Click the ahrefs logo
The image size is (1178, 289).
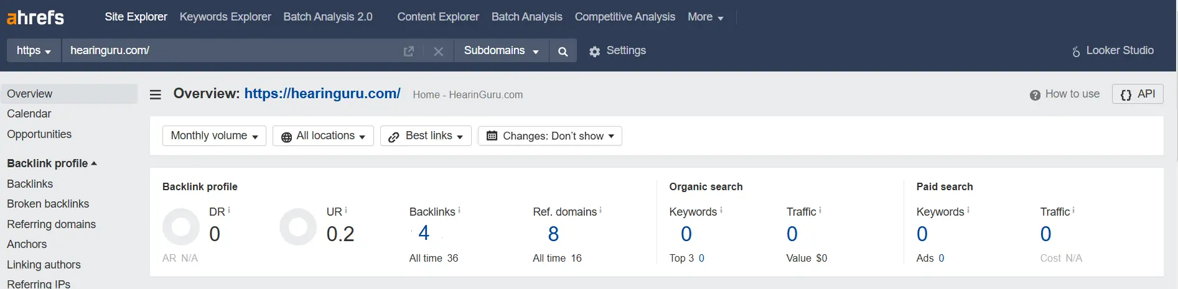click(35, 17)
